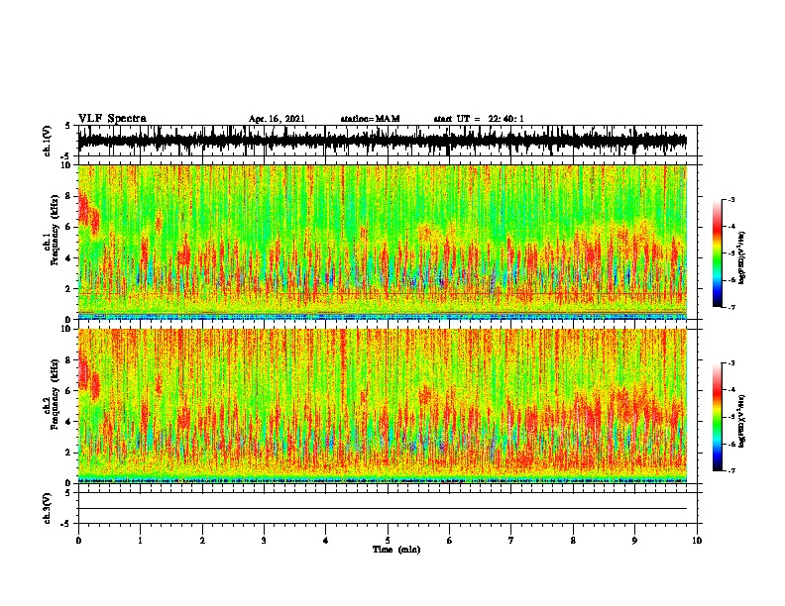
Task: Click the ch.1 voltage waveform trace
Action: [x=382, y=141]
